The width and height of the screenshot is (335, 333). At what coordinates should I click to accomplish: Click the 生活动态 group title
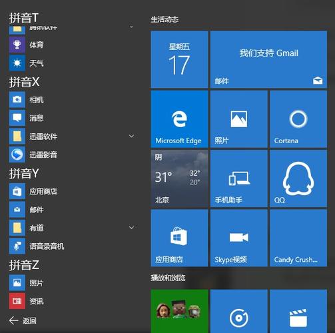pyautogui.click(x=165, y=19)
